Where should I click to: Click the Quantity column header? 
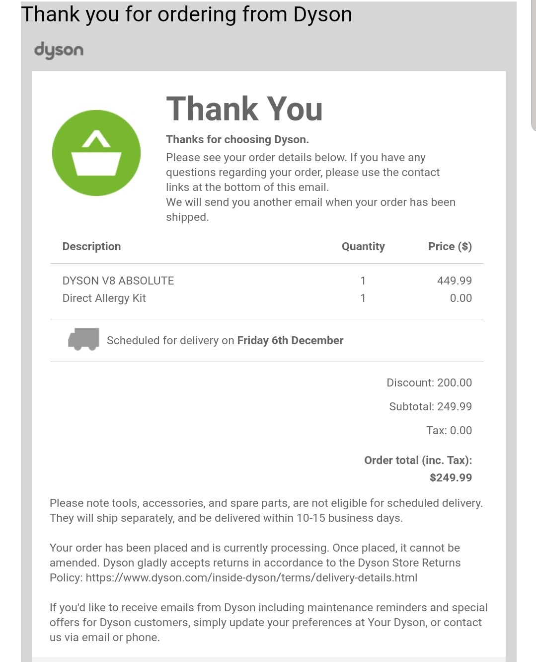363,246
